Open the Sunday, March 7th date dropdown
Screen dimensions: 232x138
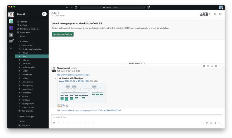137,63
